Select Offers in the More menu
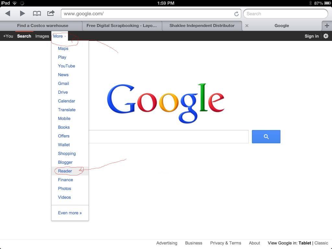 64,136
